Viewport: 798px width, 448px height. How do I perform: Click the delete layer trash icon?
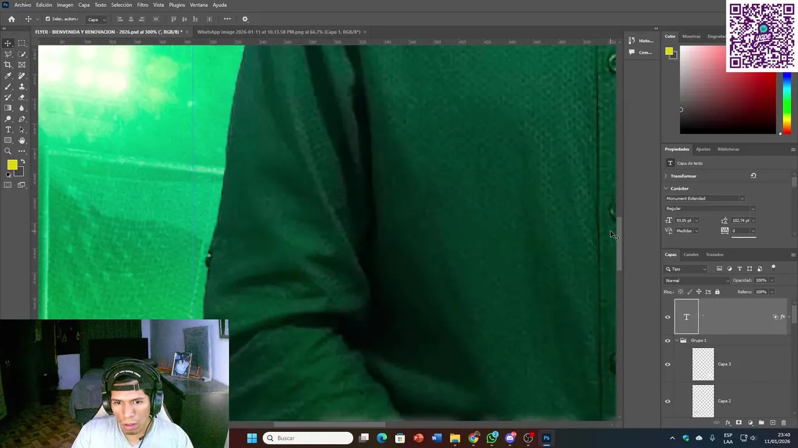[784, 422]
